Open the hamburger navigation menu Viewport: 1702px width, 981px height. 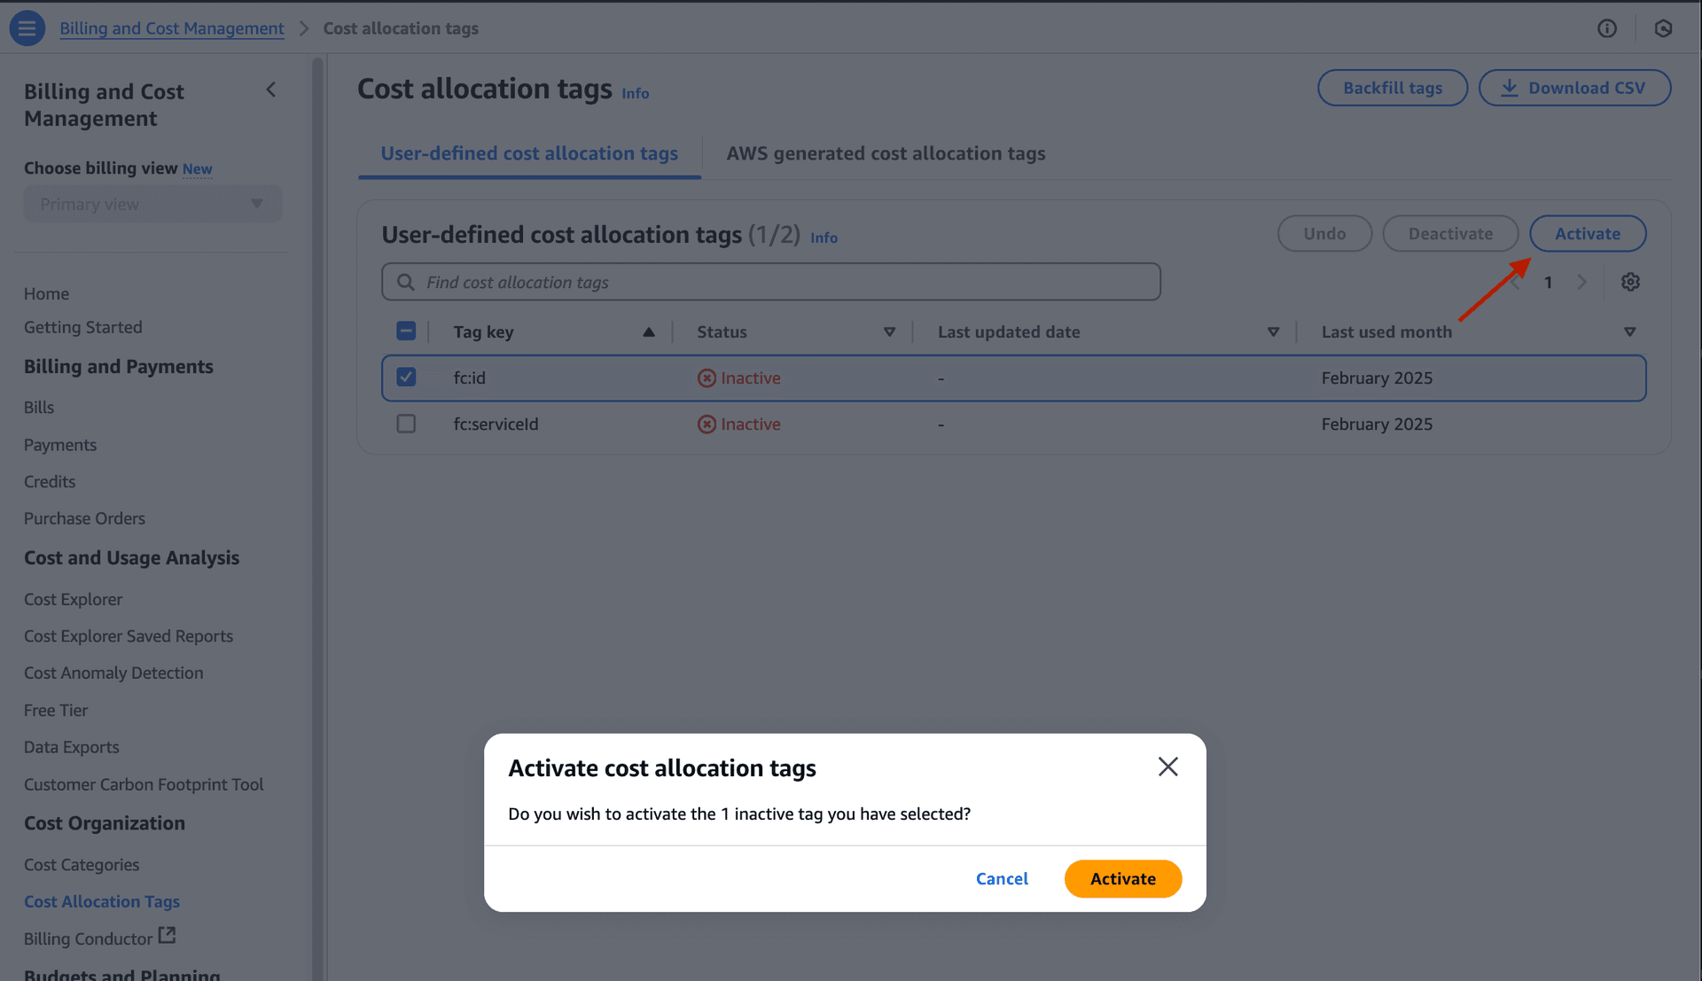click(27, 27)
